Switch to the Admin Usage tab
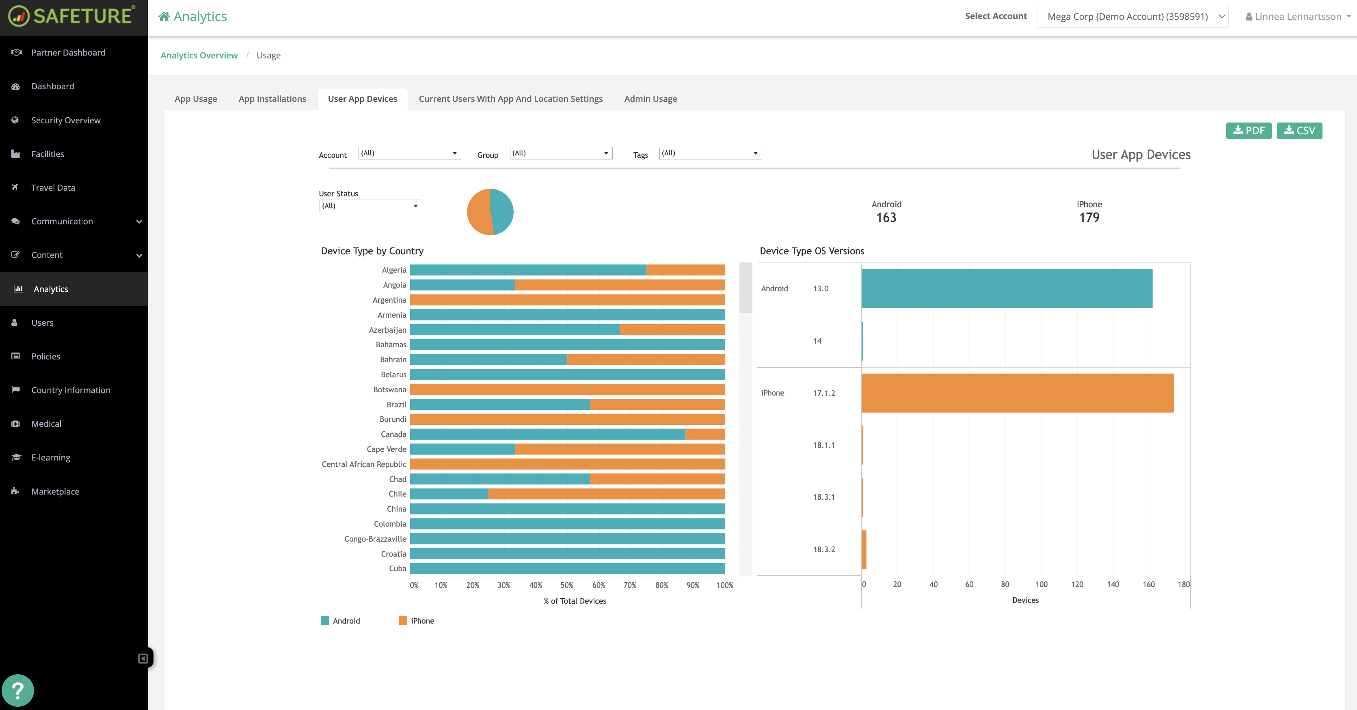 (x=650, y=99)
